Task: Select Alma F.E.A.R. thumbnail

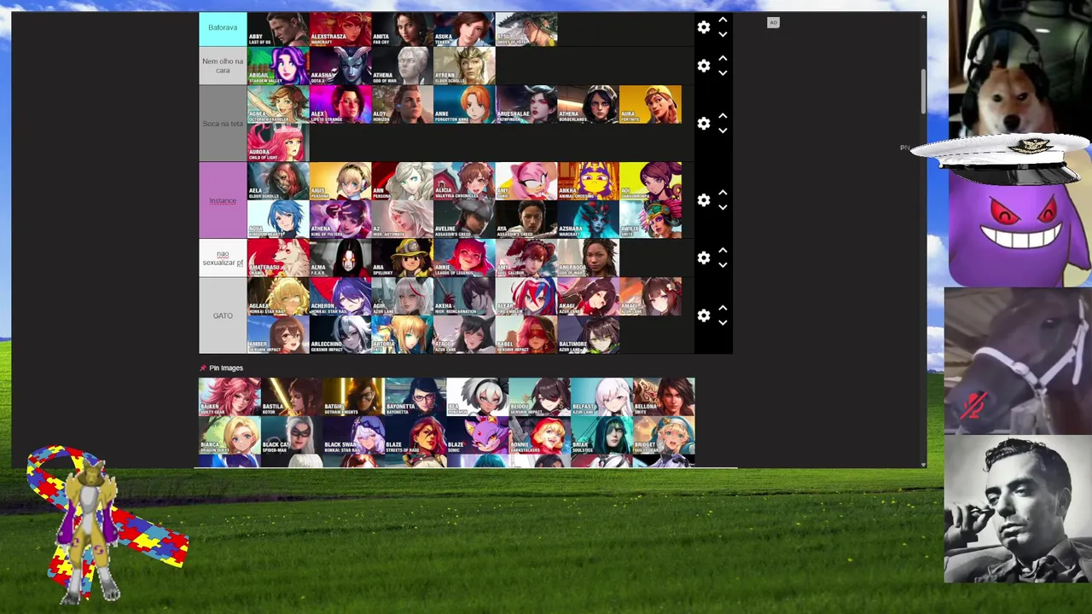Action: (x=340, y=258)
